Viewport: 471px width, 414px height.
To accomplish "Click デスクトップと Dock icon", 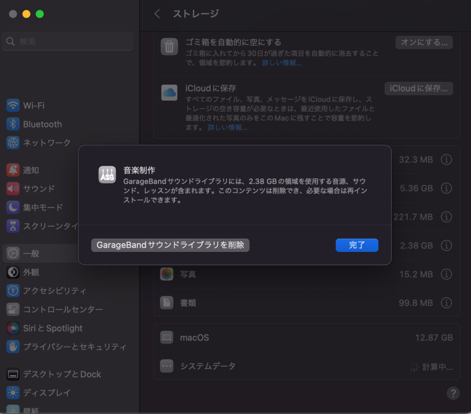I will pyautogui.click(x=13, y=374).
